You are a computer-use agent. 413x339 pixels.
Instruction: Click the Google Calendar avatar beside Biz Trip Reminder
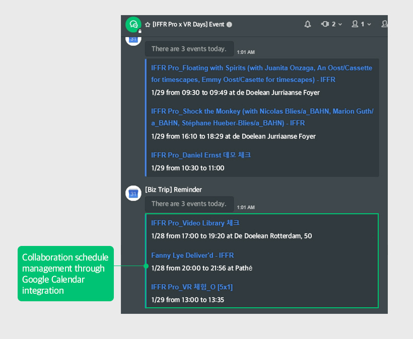(x=133, y=193)
